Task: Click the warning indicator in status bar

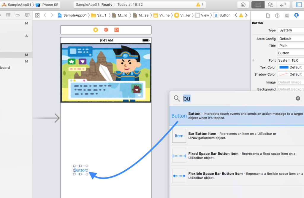Action: pyautogui.click(x=200, y=4)
